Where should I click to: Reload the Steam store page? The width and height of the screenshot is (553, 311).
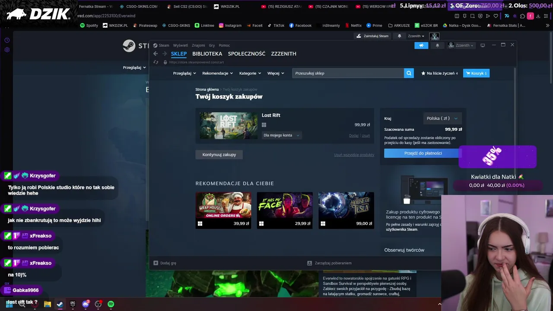pyautogui.click(x=156, y=62)
